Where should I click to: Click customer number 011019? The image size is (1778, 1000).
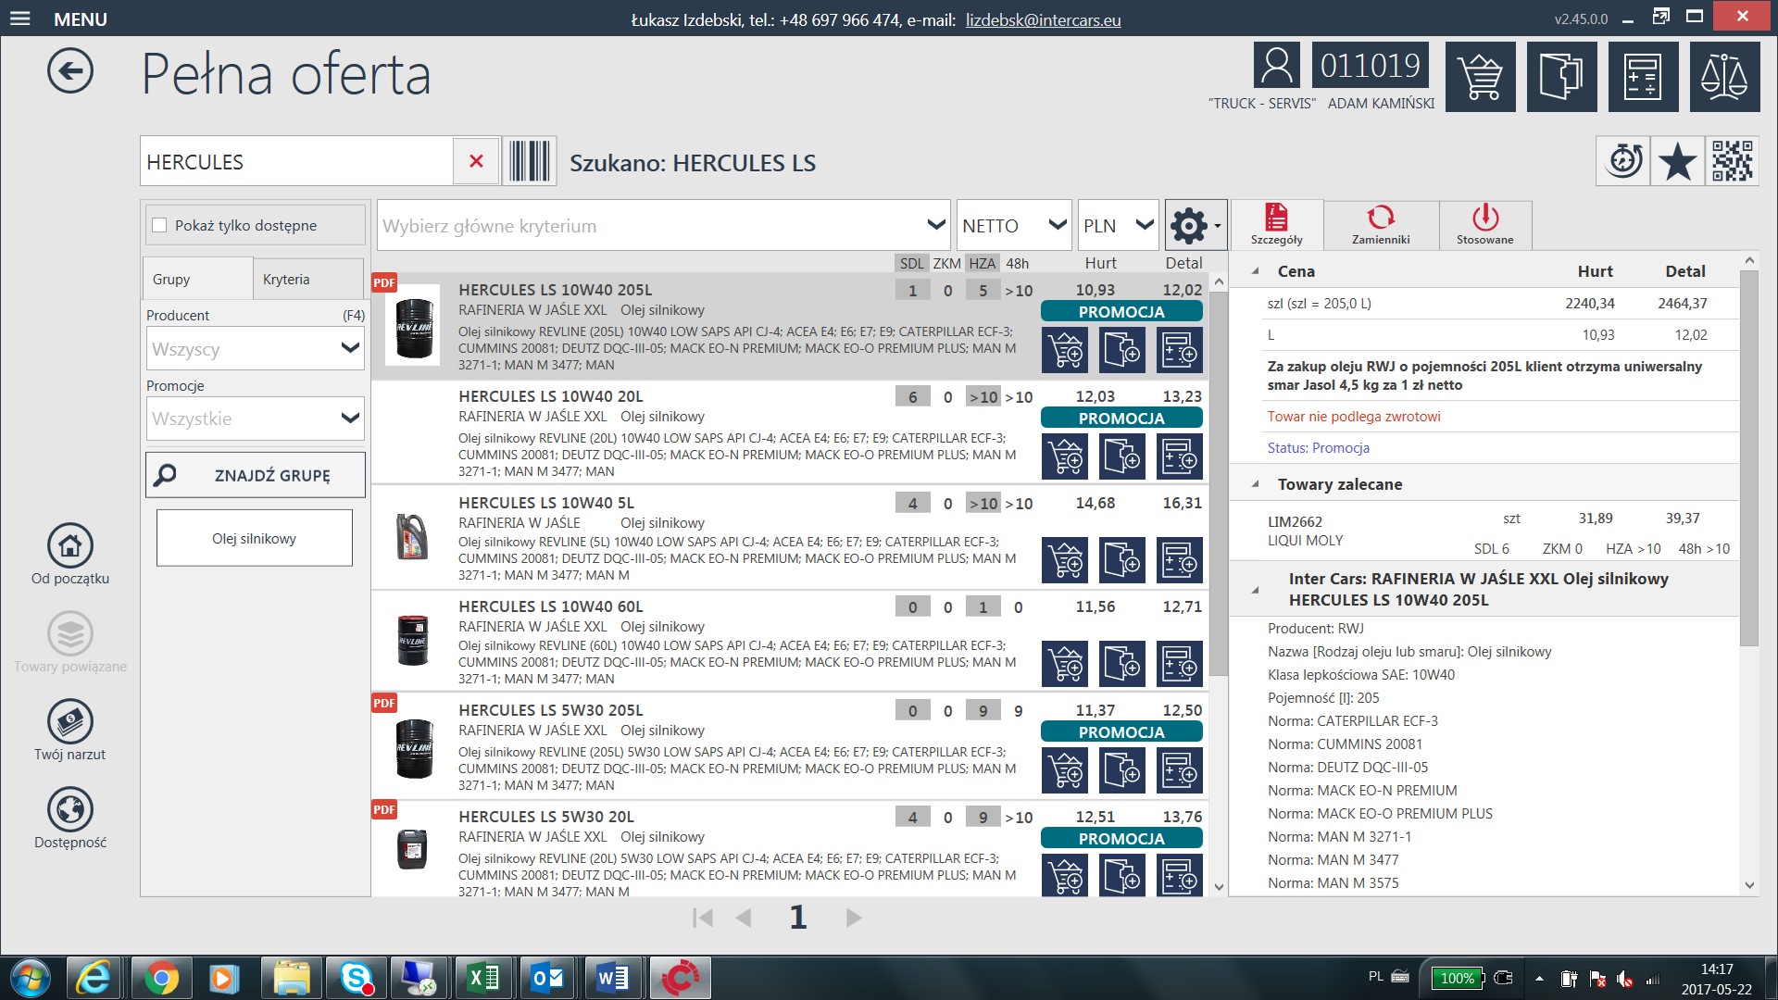point(1370,66)
